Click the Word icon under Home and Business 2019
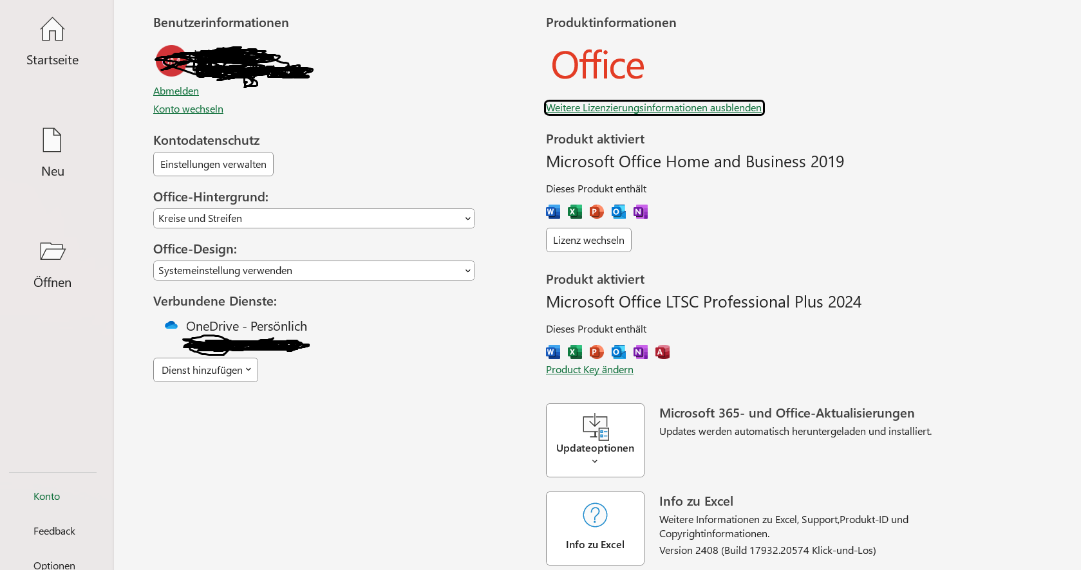Viewport: 1081px width, 570px height. tap(553, 212)
